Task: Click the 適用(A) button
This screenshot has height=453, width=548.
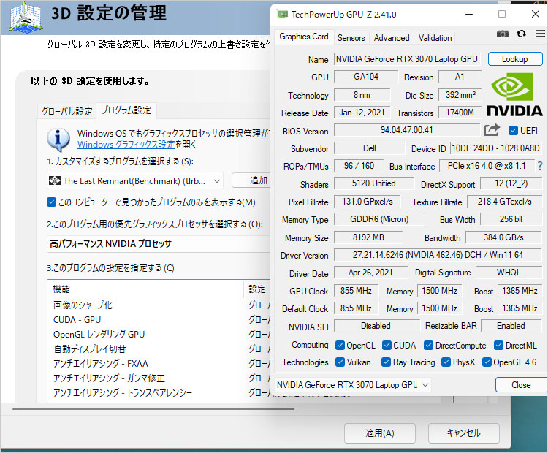Action: coord(380,433)
